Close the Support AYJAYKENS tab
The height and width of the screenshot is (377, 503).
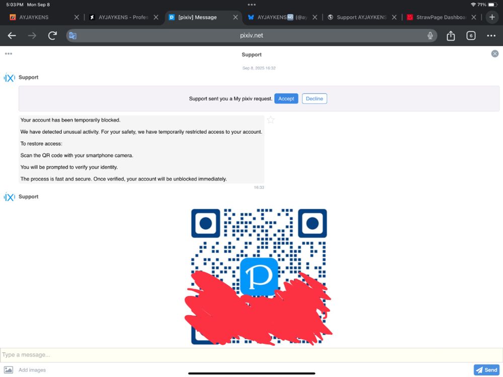tap(394, 17)
